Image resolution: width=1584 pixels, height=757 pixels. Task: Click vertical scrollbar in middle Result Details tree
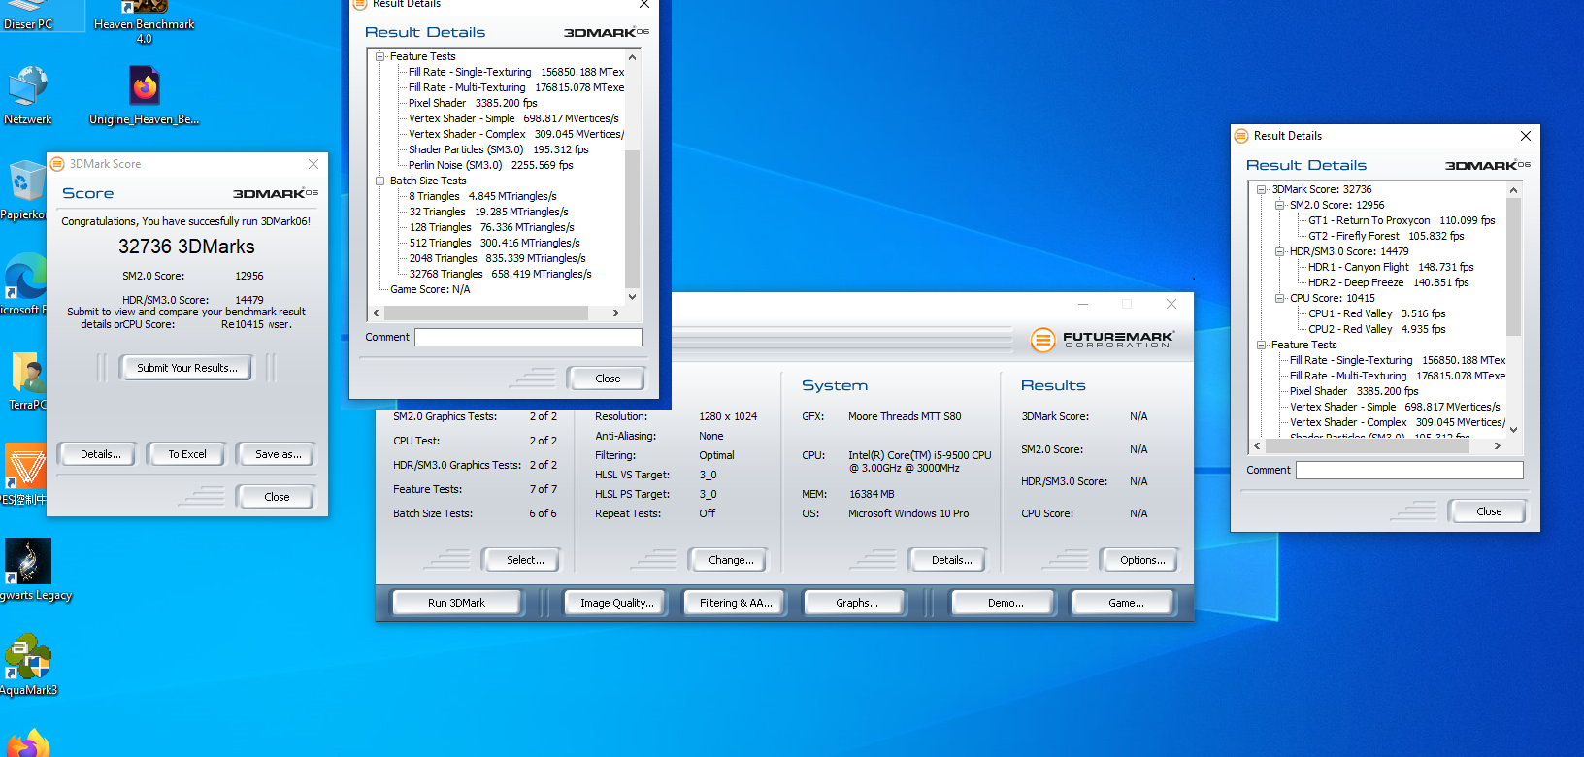pos(632,219)
